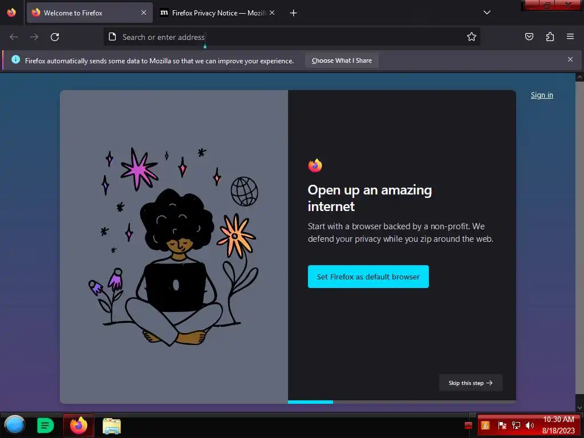Click the info icon in data notification bar
Image resolution: width=584 pixels, height=438 pixels.
coord(15,59)
